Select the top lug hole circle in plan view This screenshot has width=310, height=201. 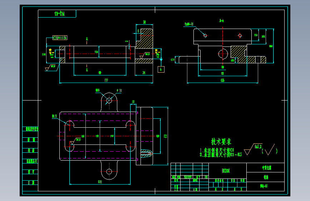point(109,100)
